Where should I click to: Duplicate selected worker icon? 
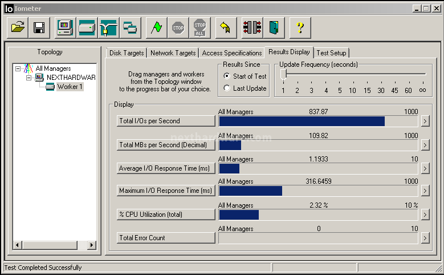[131, 28]
